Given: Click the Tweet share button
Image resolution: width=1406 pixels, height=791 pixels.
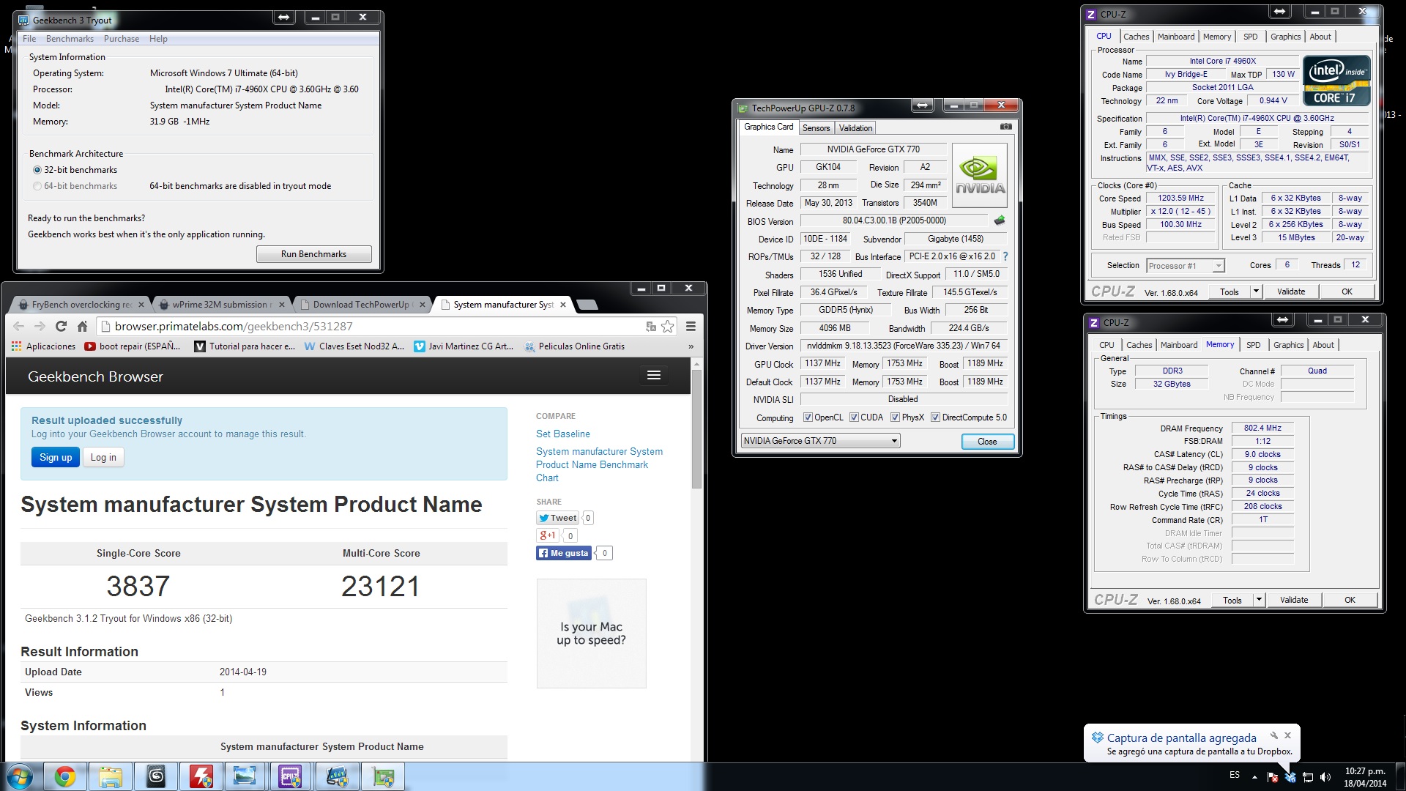Looking at the screenshot, I should tap(558, 518).
